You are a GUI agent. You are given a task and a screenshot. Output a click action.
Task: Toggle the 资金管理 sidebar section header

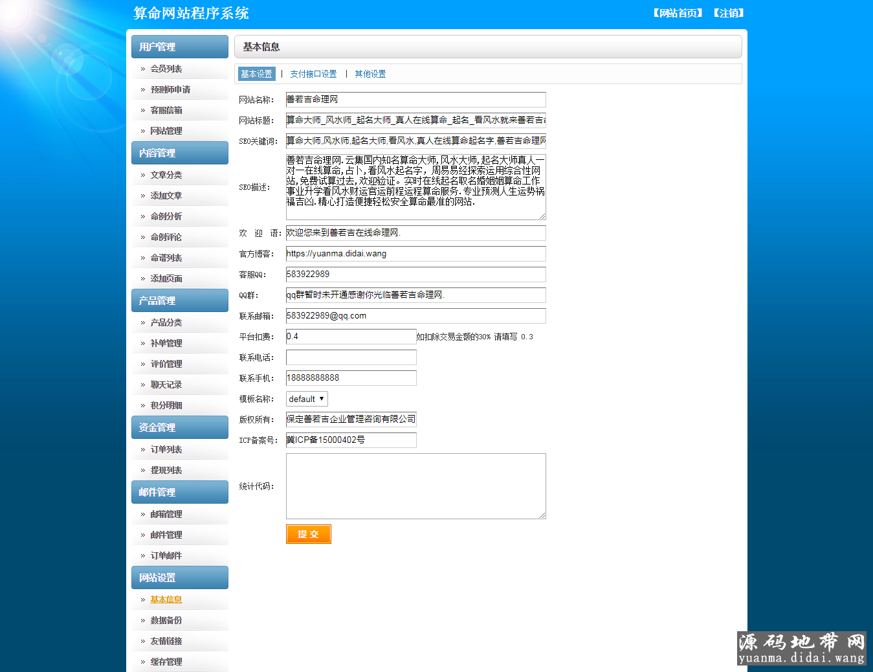pos(179,427)
